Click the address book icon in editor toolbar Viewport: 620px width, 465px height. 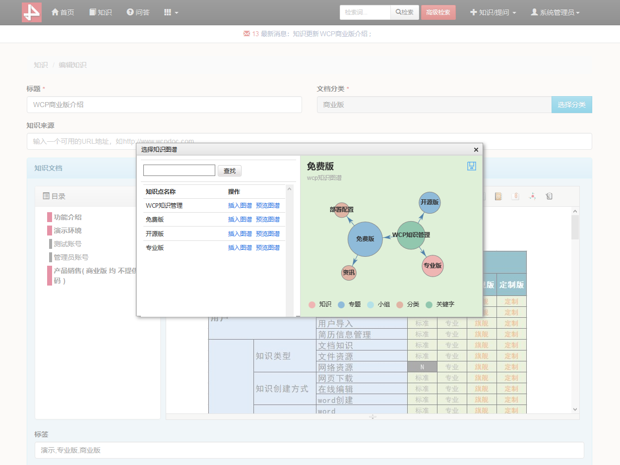498,196
